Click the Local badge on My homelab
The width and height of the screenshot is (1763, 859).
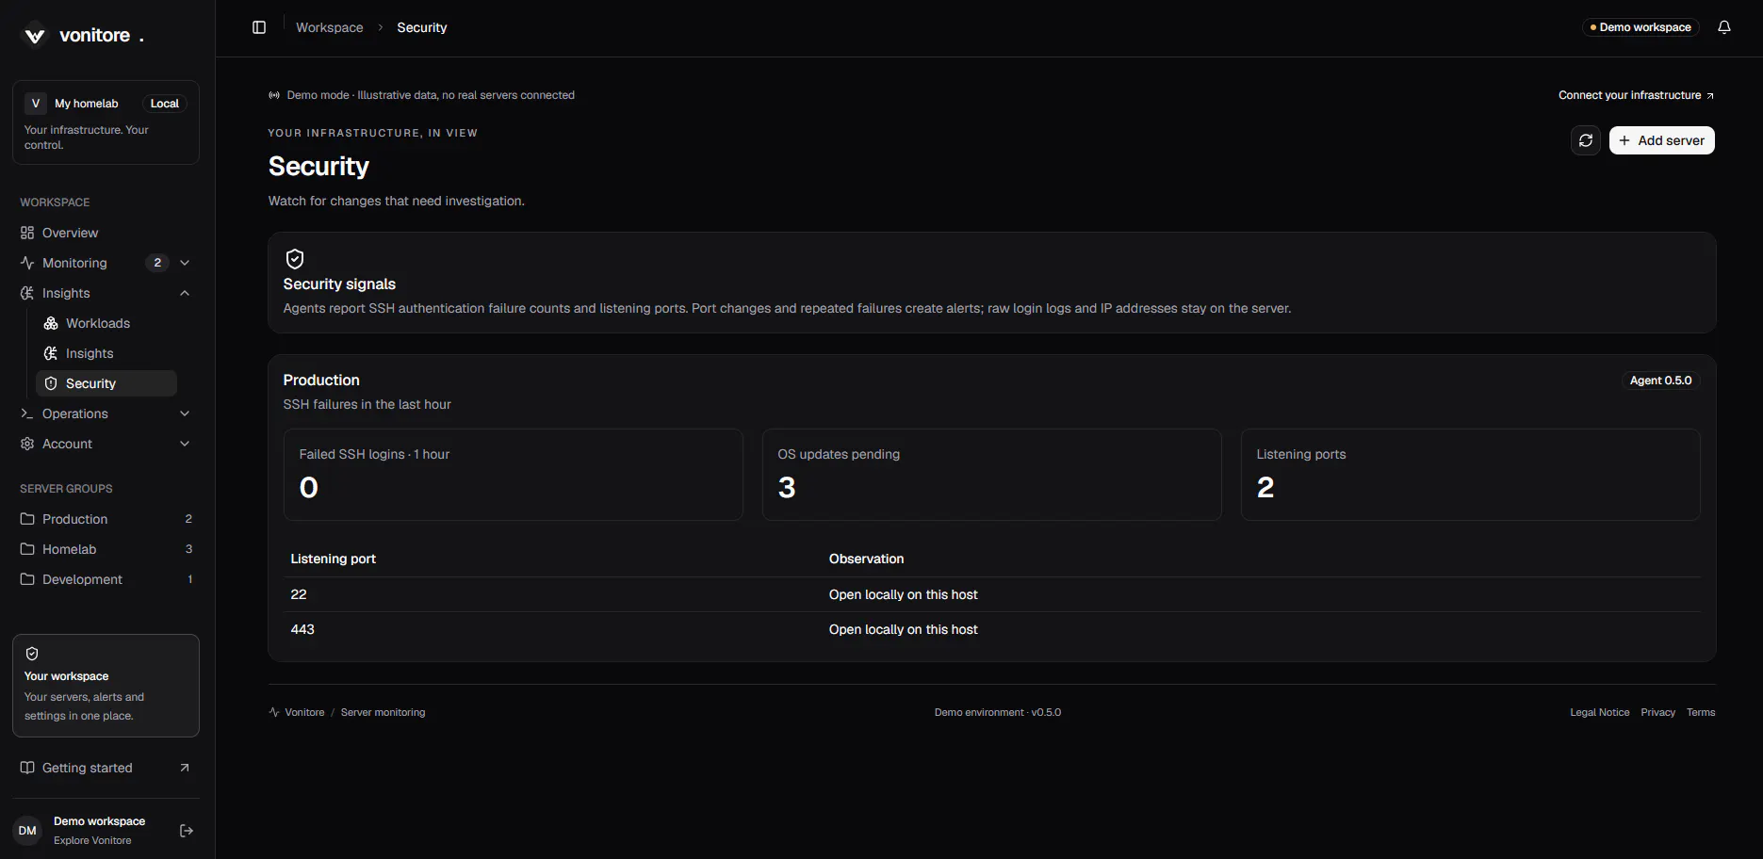(165, 104)
